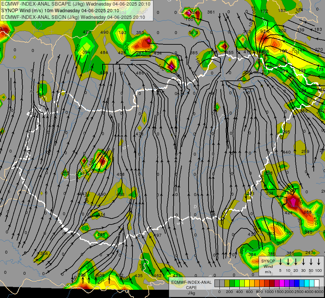Select the dark green CAPE legend swatch
Viewport: 325px width, 298px height.
(232, 283)
